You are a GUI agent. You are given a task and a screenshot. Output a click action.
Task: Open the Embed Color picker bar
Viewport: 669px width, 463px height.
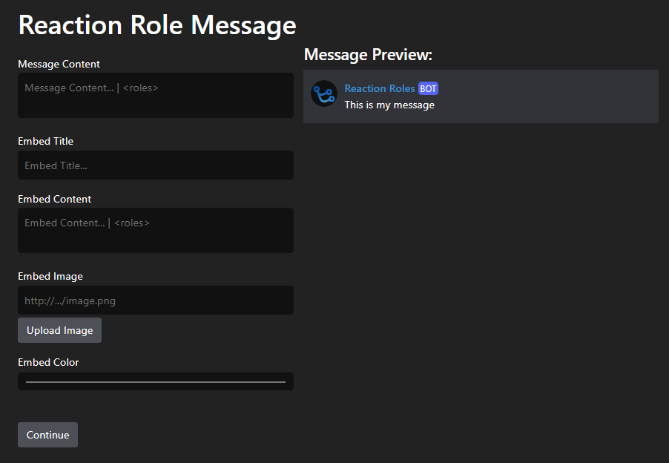coord(156,381)
